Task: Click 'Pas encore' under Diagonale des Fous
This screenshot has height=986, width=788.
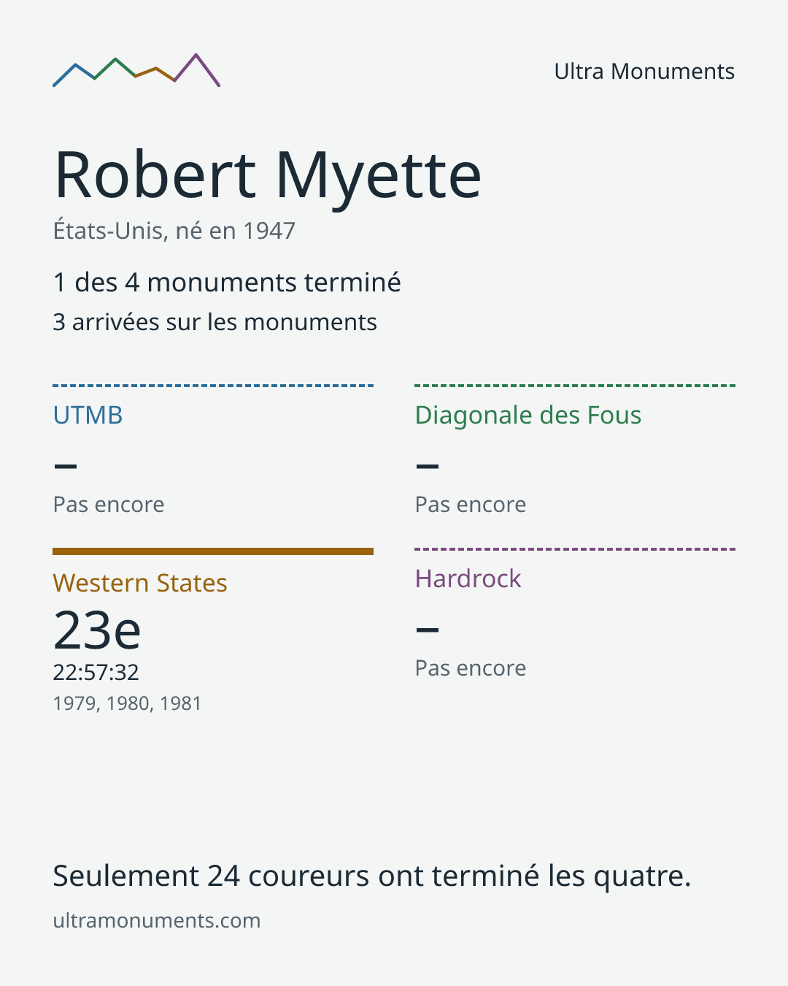Action: 471,505
